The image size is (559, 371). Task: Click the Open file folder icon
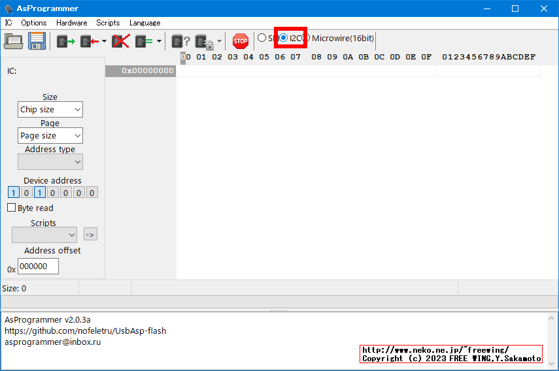13,41
